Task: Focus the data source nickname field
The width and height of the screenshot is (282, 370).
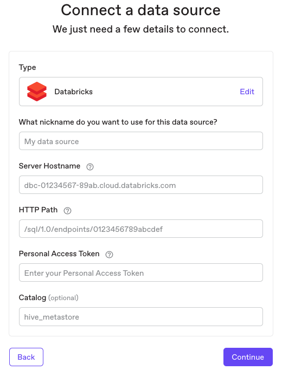Action: pyautogui.click(x=141, y=141)
